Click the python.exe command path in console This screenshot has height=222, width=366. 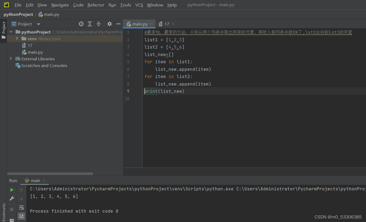[132, 189]
